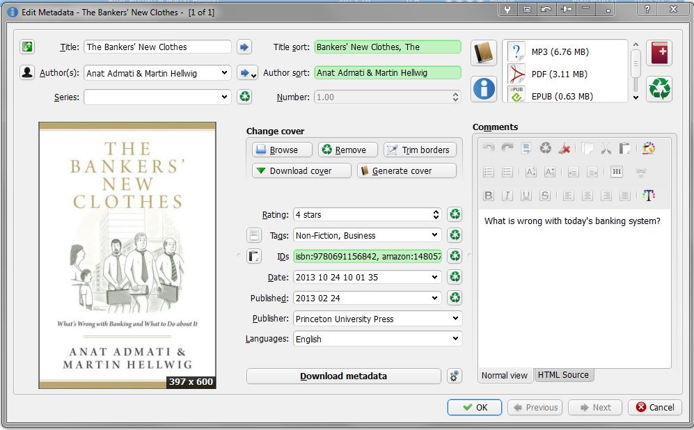Viewport: 694px width, 430px height.
Task: Open the tag editor icon beside Tags
Action: pyautogui.click(x=254, y=235)
